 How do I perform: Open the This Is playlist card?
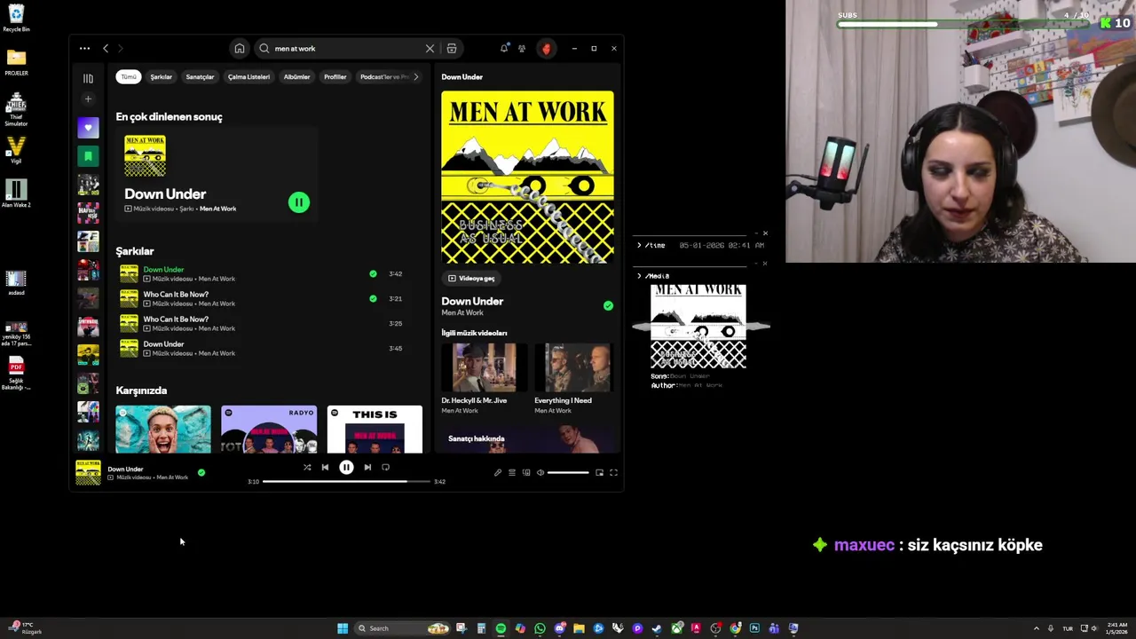[375, 430]
